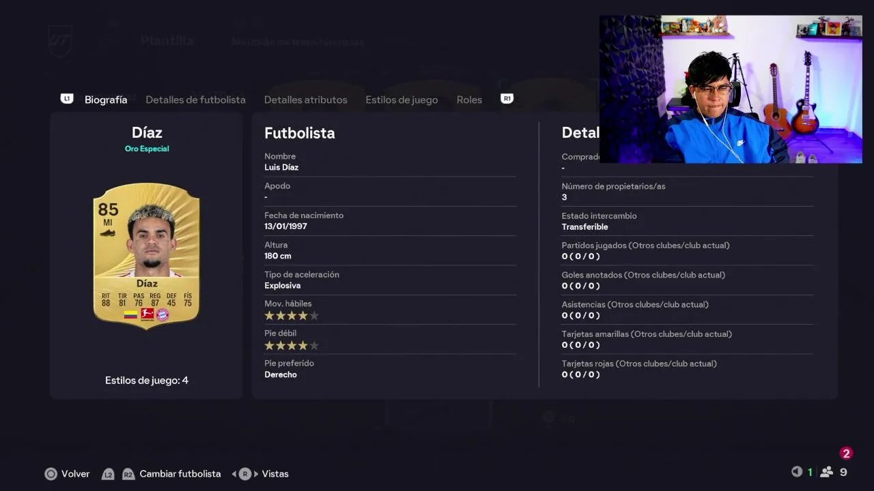Click the Díaz card panel title
874x491 pixels.
pos(147,132)
